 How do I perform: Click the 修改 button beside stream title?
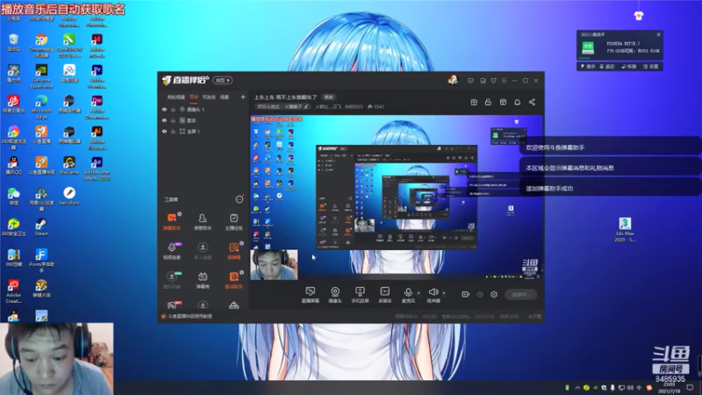[x=328, y=97]
